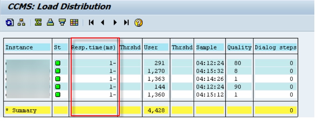318x121 pixels.
Task: Select green status icon in 1,360 users row
Action: [58, 94]
